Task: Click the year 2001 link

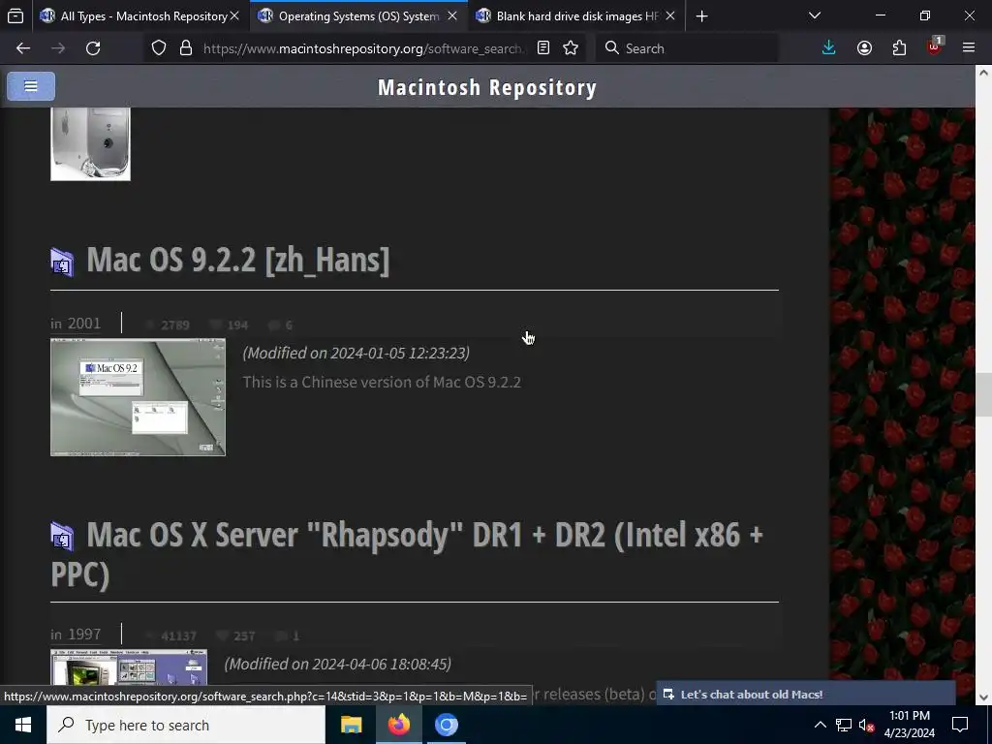Action: click(84, 324)
